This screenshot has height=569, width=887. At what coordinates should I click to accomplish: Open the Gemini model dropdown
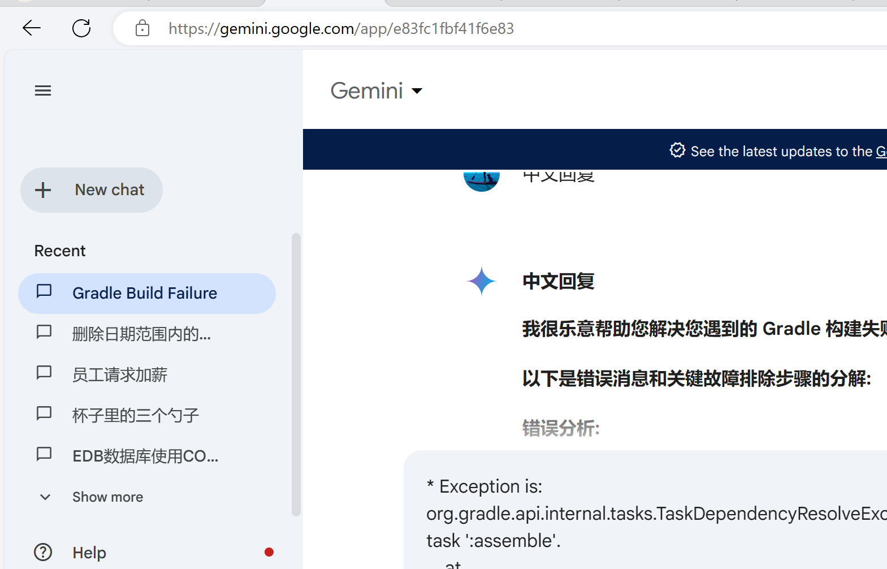tap(377, 90)
